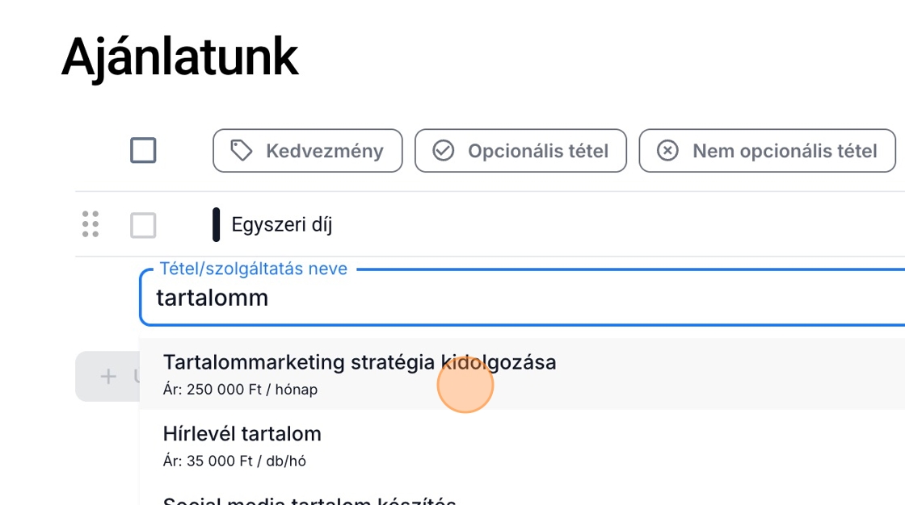This screenshot has width=905, height=505.
Task: Click the drag handle of Egyszeri díj row
Action: coord(90,224)
